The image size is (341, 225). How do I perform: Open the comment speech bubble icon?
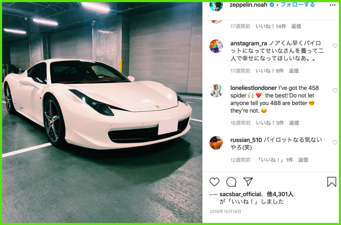(231, 182)
